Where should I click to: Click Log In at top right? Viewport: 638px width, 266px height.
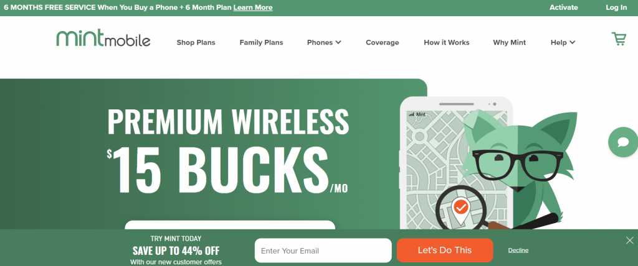[616, 7]
